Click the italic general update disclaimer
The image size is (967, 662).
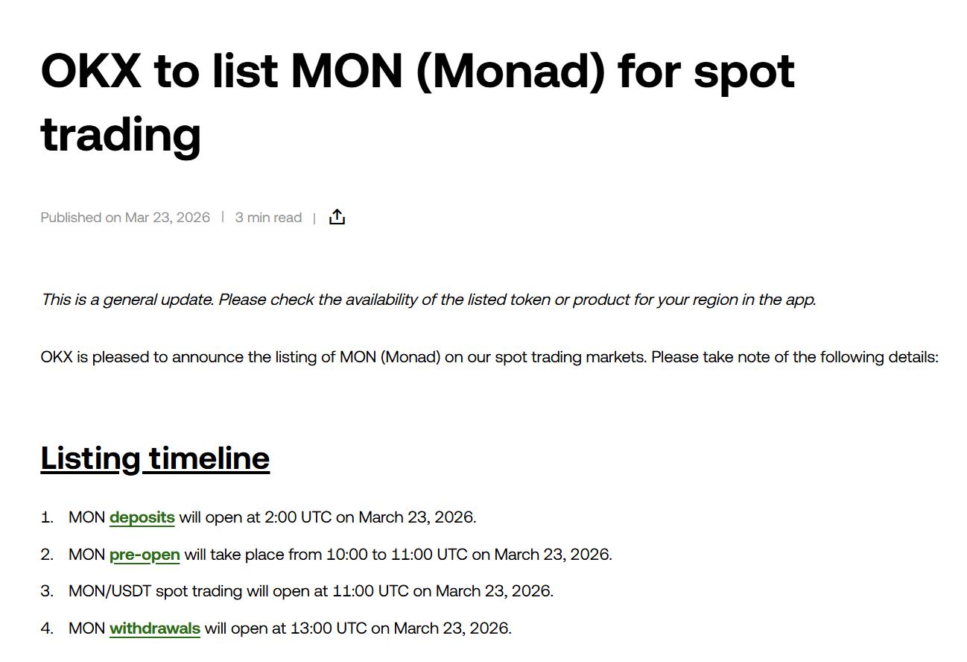tap(428, 300)
